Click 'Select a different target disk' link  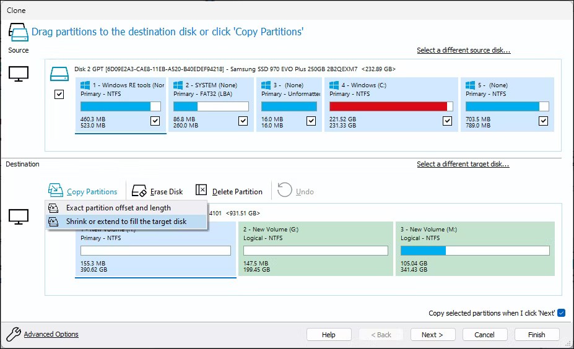(x=463, y=164)
